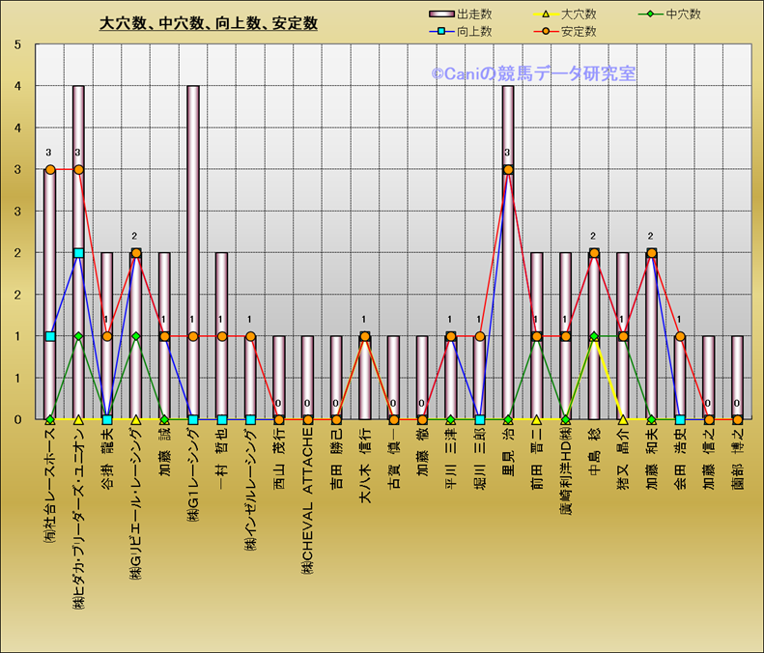
Task: Click the orange marker at 2 for 中島 稔
Action: pyautogui.click(x=594, y=253)
